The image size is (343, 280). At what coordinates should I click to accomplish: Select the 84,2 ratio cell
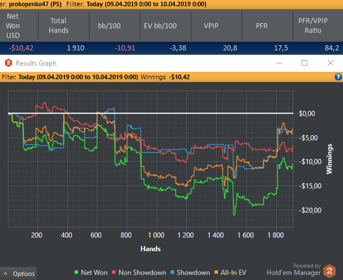coord(332,48)
